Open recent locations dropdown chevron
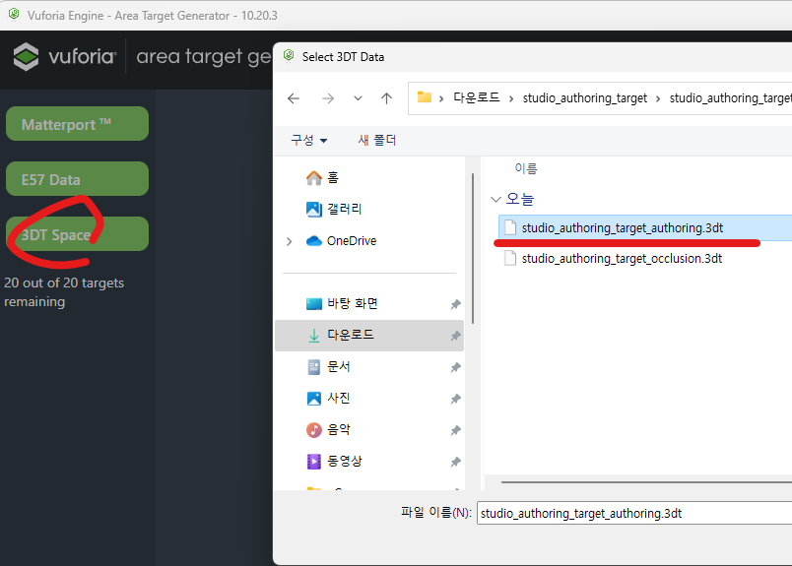This screenshot has width=792, height=566. click(x=358, y=98)
